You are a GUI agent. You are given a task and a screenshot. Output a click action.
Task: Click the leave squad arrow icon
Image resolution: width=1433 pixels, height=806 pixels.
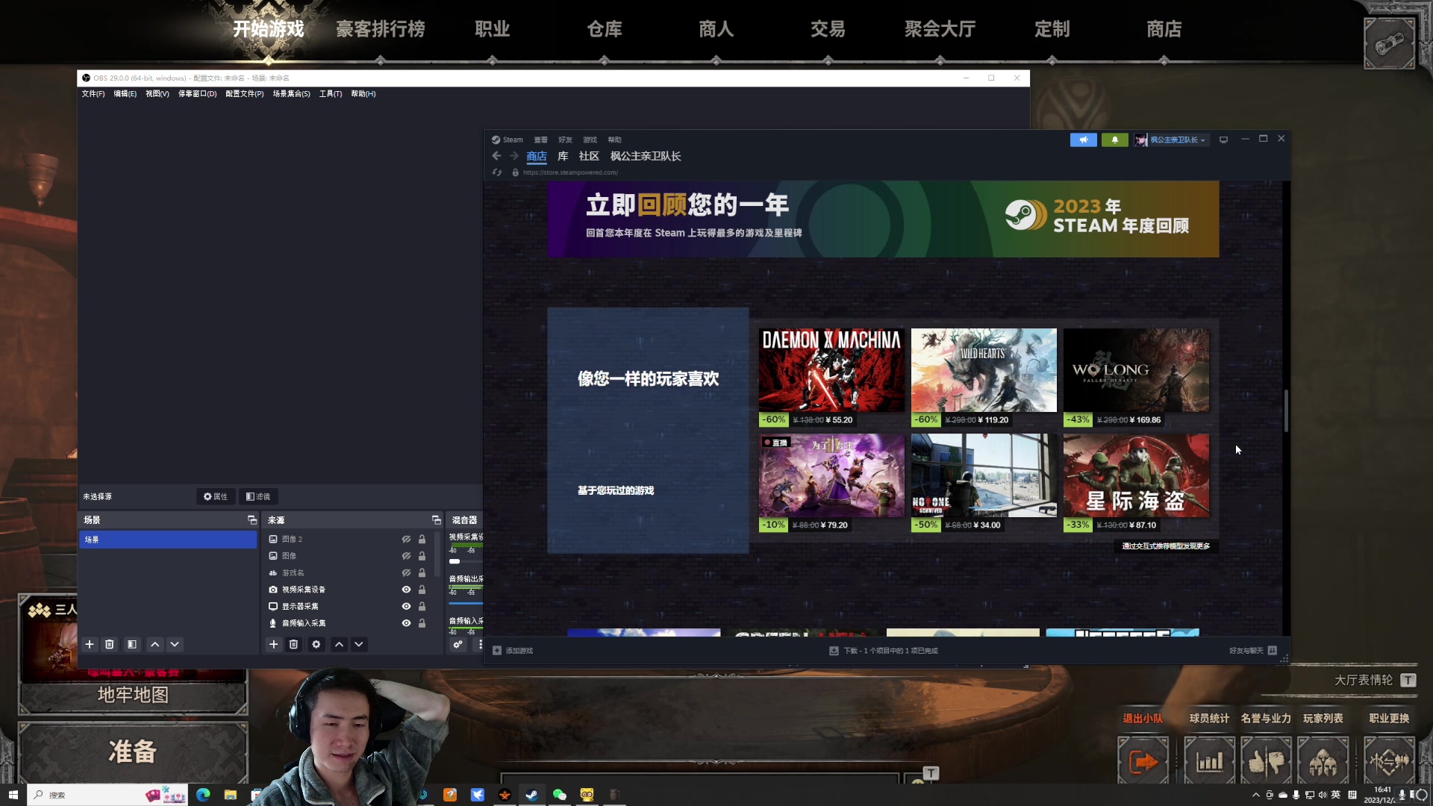pos(1143,761)
